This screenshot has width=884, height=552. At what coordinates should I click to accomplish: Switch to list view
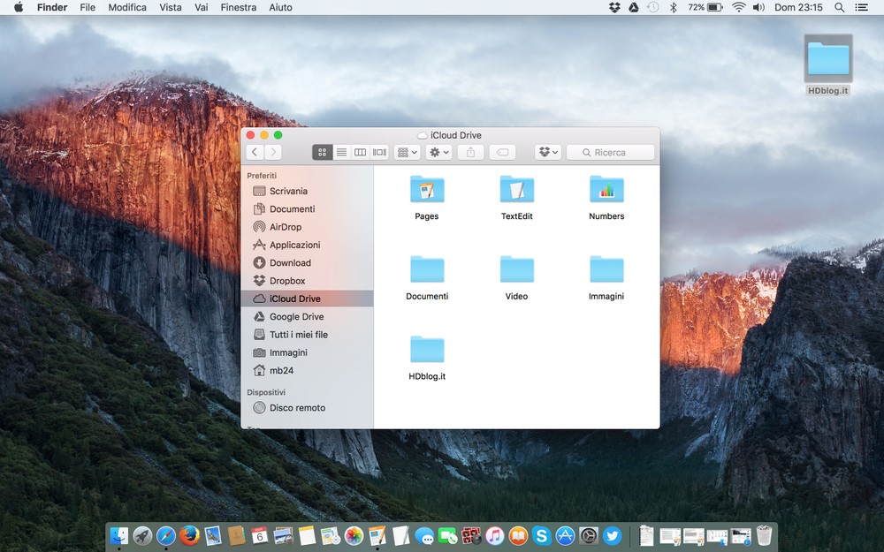341,153
